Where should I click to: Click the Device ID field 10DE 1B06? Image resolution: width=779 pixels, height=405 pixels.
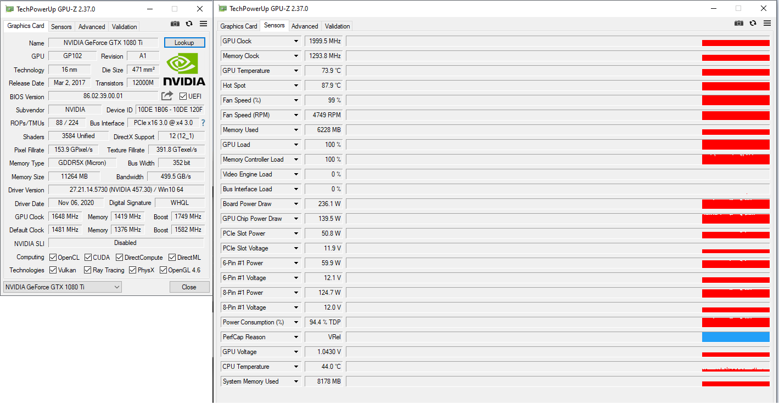(x=170, y=110)
